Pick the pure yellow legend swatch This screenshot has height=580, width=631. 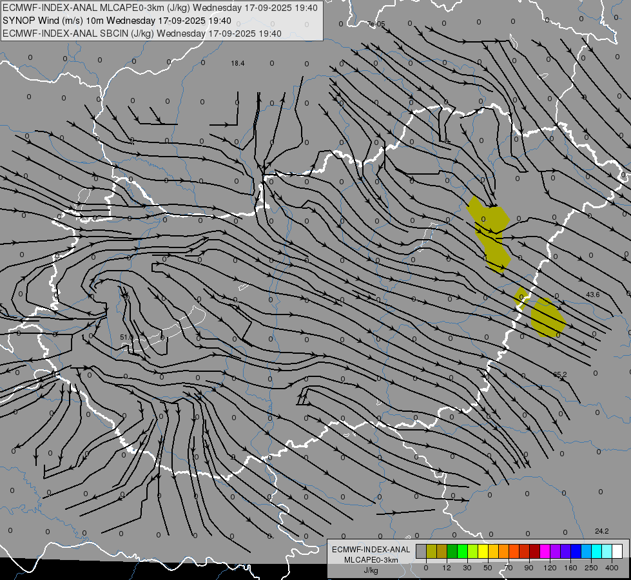[x=483, y=551]
